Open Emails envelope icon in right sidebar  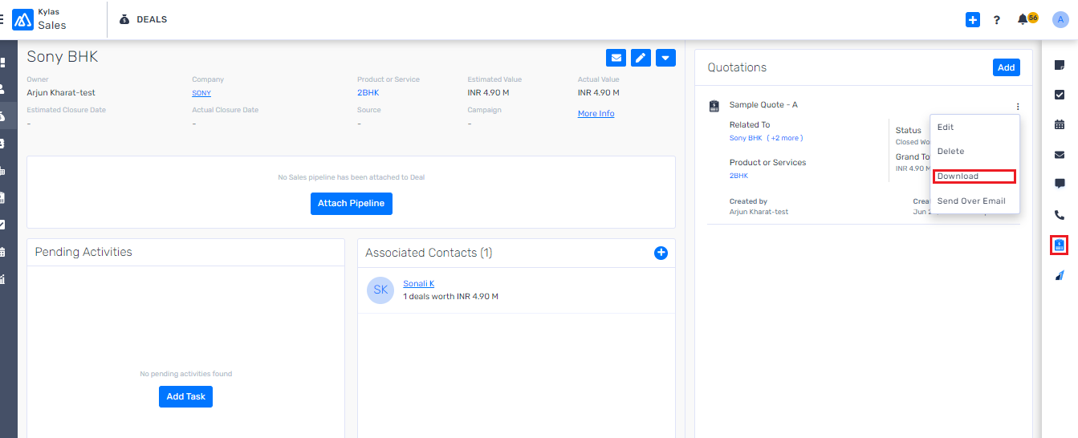(1060, 154)
